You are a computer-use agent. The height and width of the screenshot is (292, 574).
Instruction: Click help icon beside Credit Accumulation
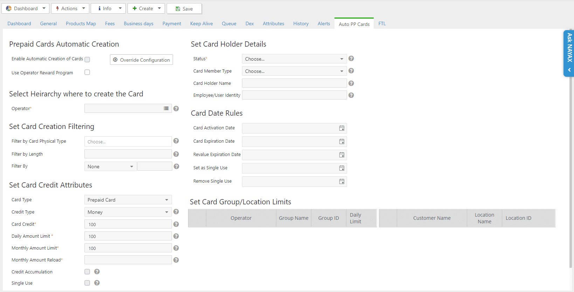coord(97,272)
